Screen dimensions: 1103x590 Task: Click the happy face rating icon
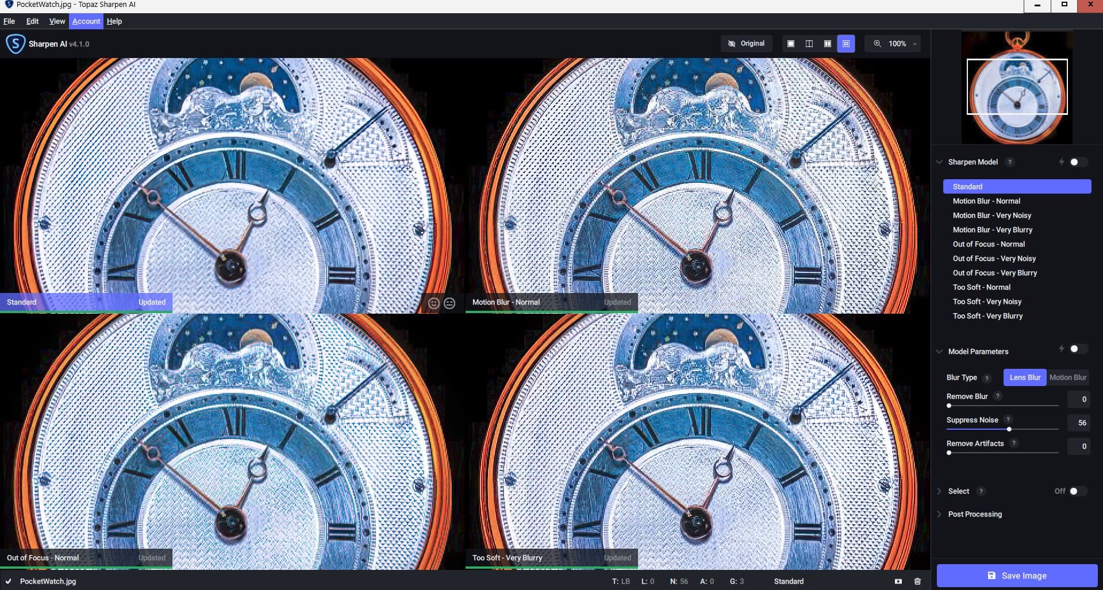(434, 303)
